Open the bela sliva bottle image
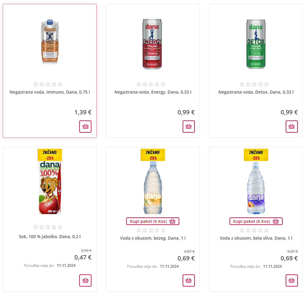 (256, 188)
